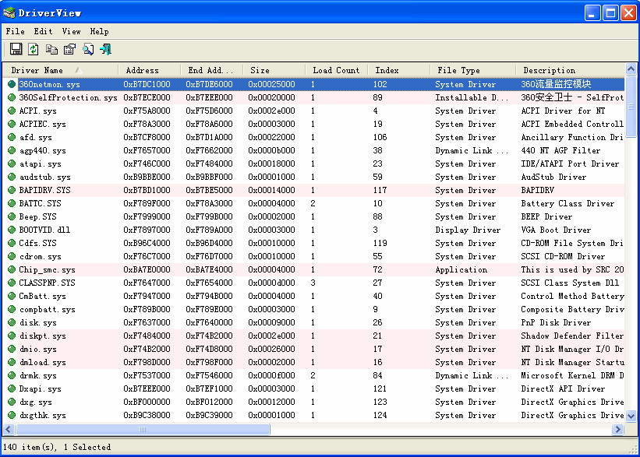This screenshot has height=457, width=640.
Task: Click the Copy Selected Items toolbar icon
Action: [51, 49]
